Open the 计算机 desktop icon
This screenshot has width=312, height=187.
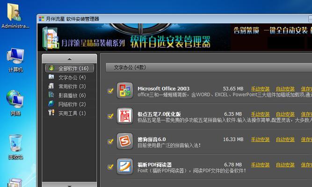point(15,57)
